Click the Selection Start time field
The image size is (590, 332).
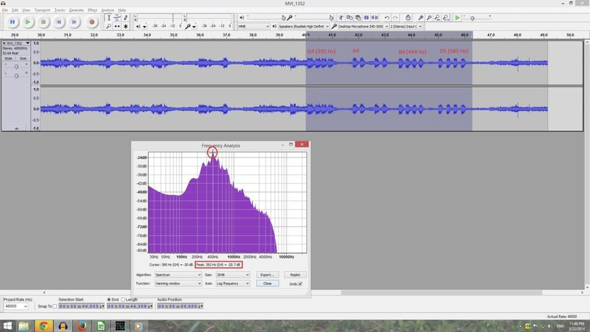(x=81, y=307)
